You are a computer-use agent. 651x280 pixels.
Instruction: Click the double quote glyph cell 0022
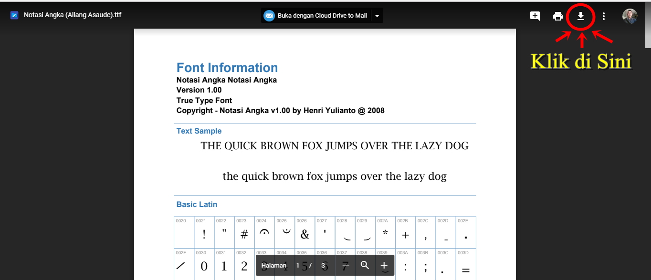pos(224,232)
